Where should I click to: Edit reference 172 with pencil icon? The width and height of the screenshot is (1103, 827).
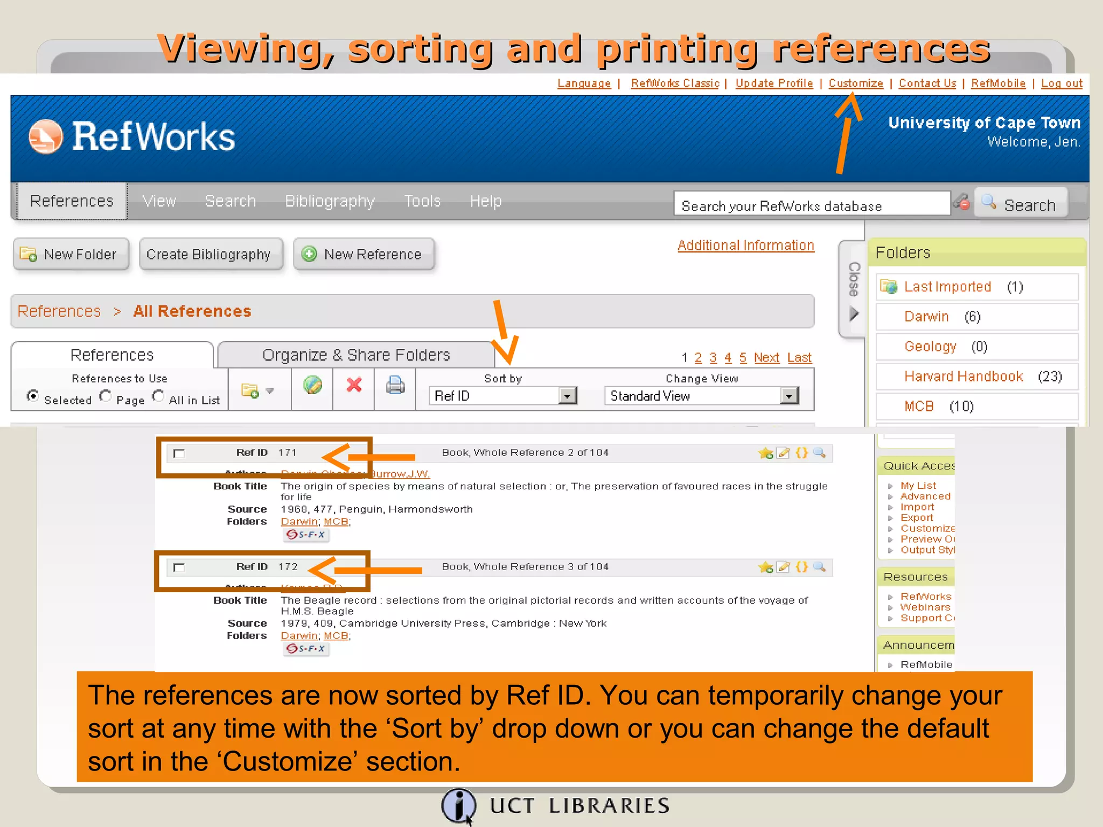tap(784, 567)
